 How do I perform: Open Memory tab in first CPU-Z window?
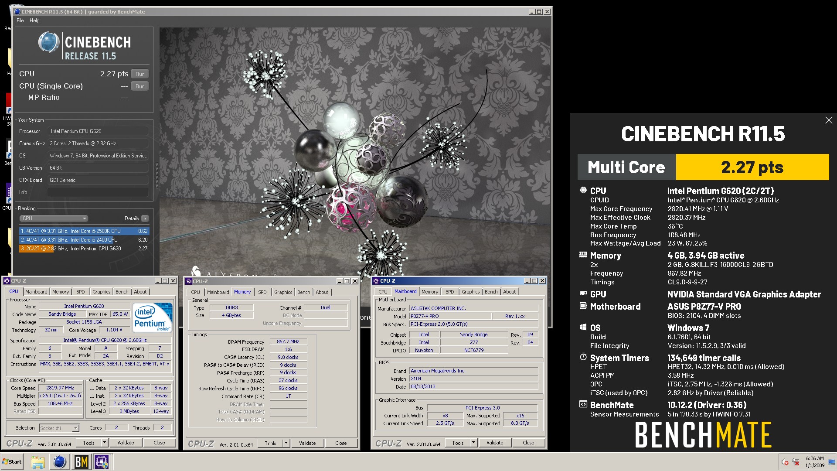[61, 292]
